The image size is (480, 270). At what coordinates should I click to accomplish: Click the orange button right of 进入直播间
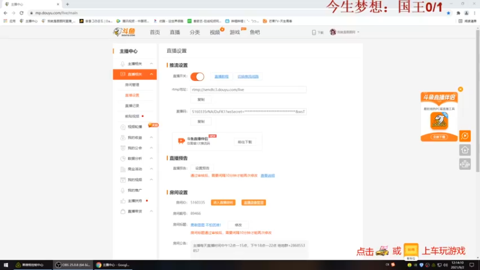point(253,203)
